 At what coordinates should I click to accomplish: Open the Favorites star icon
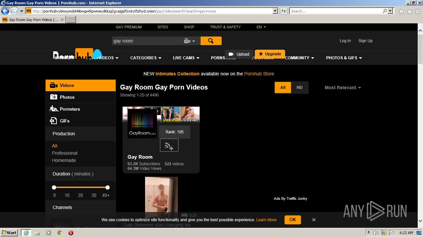[409, 12]
